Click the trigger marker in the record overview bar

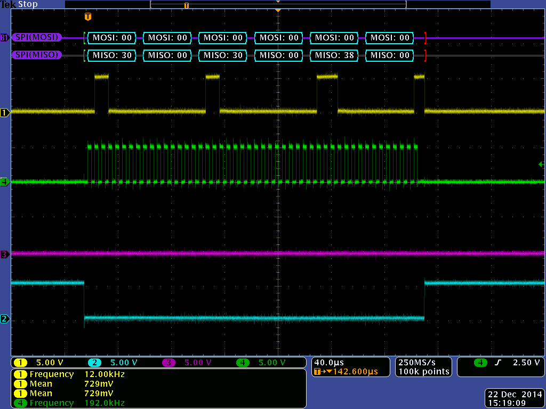tap(187, 5)
